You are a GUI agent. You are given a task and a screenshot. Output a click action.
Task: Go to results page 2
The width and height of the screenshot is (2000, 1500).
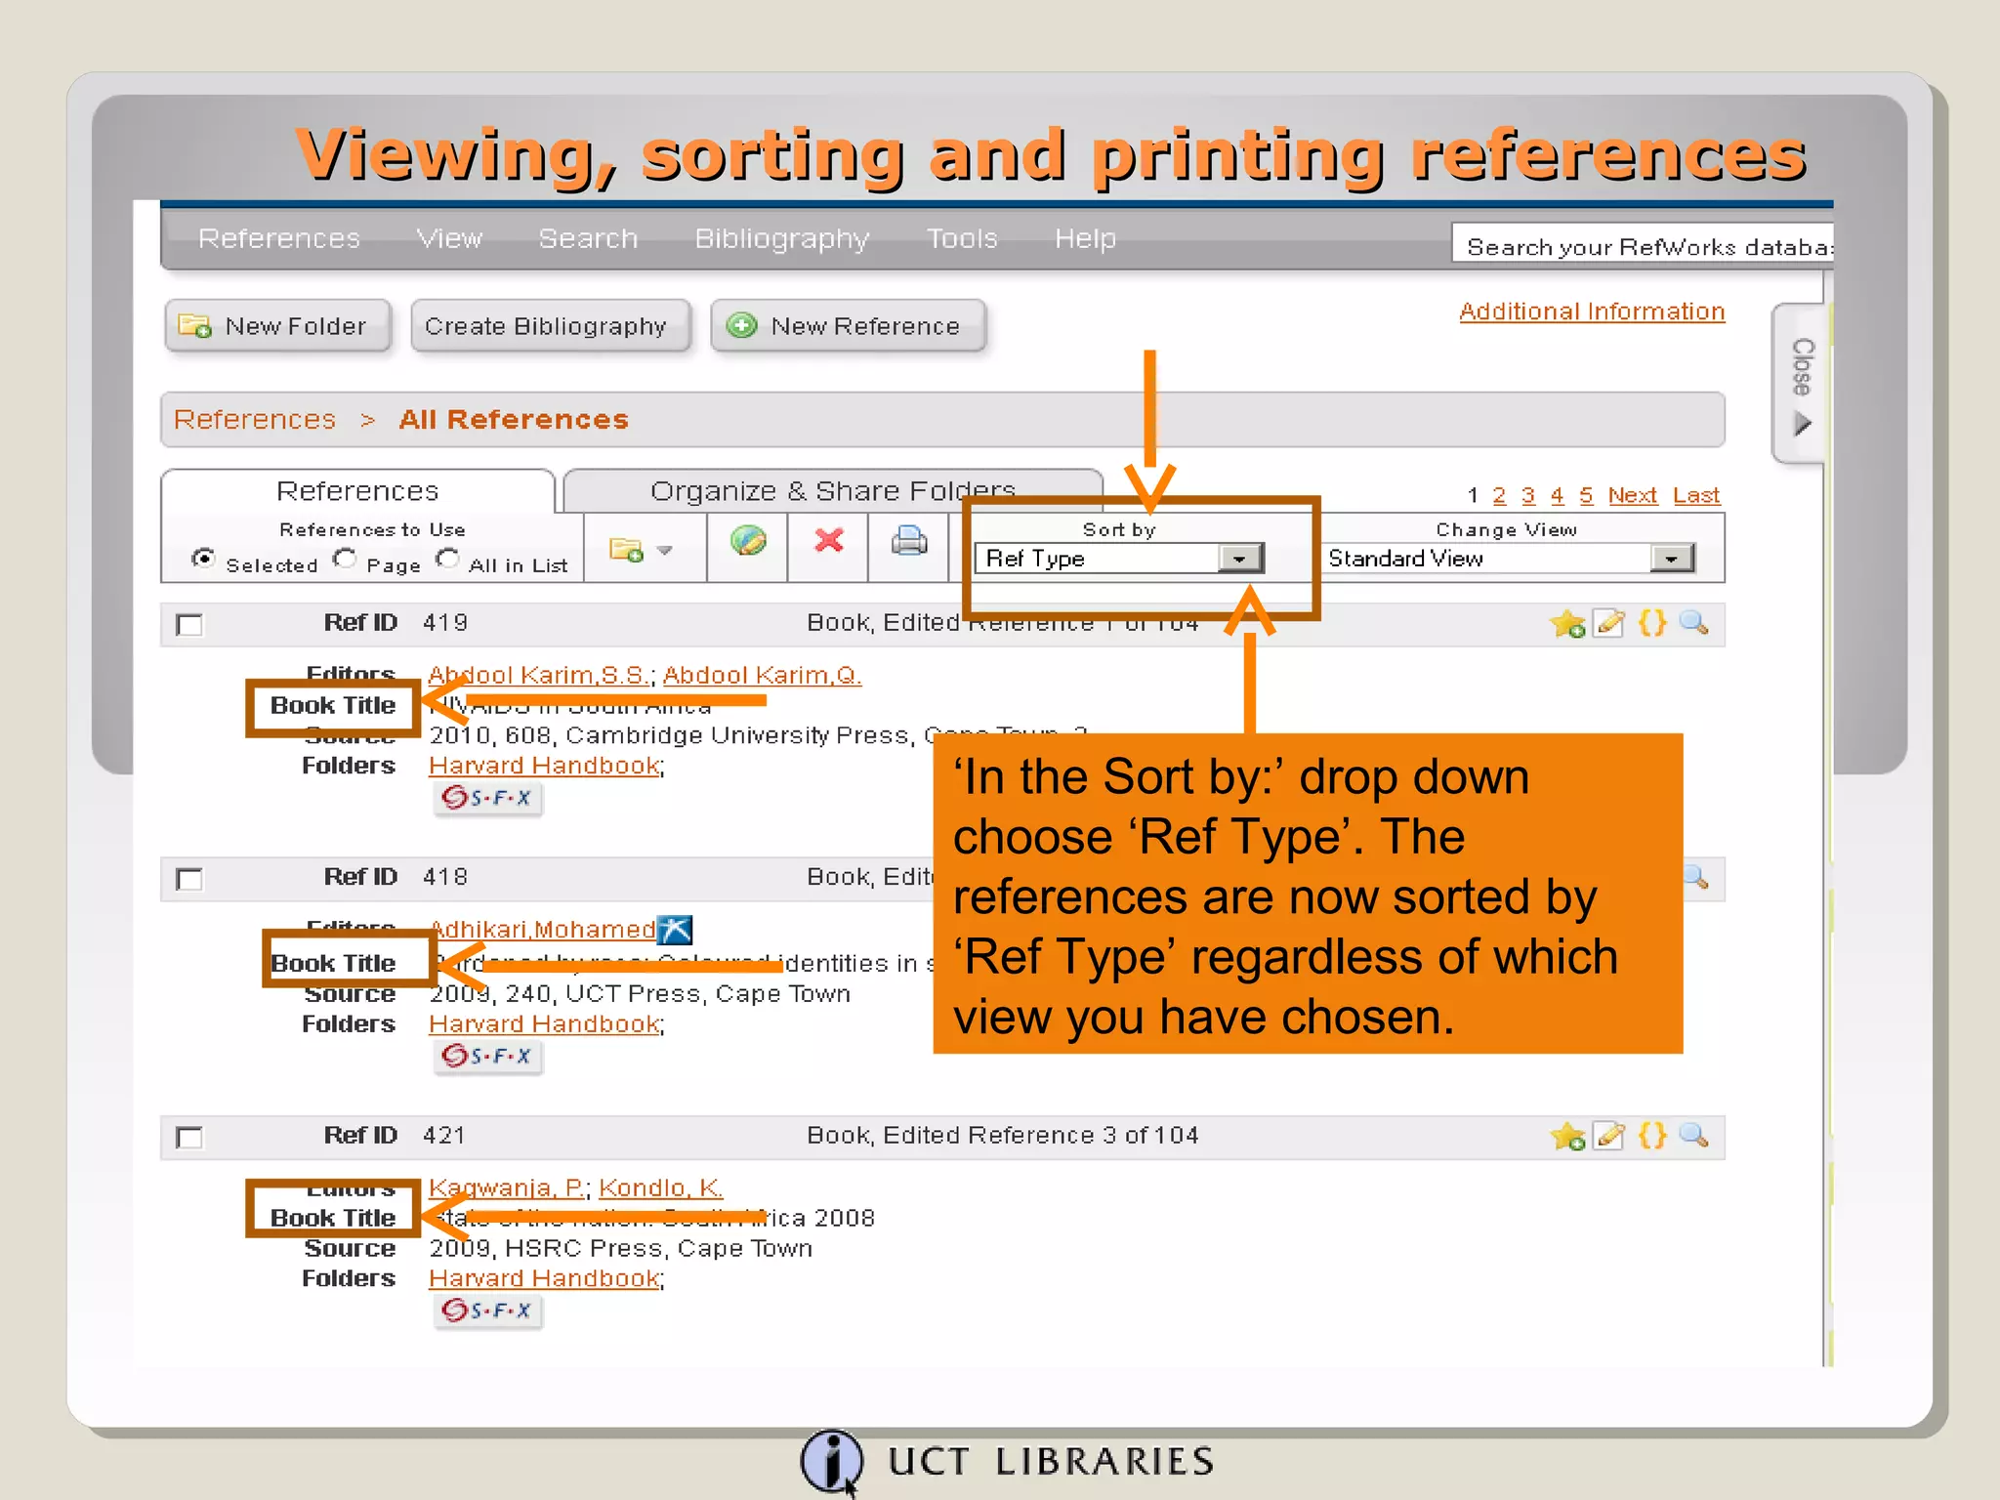click(x=1499, y=496)
